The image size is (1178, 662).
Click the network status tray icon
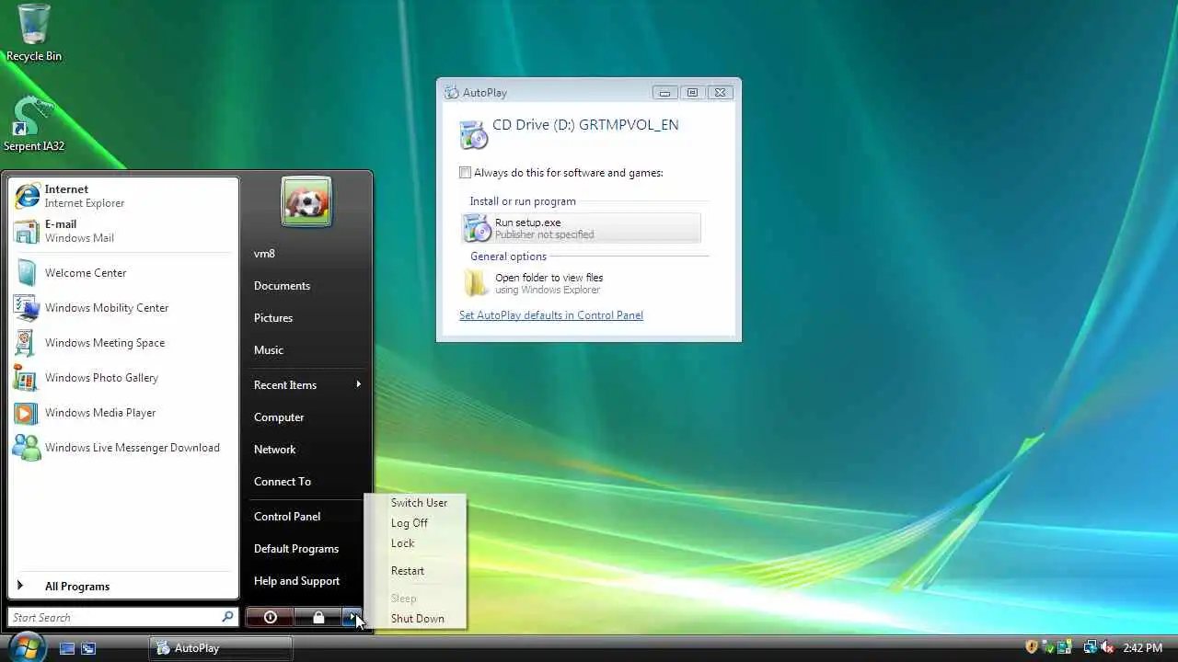(1090, 647)
